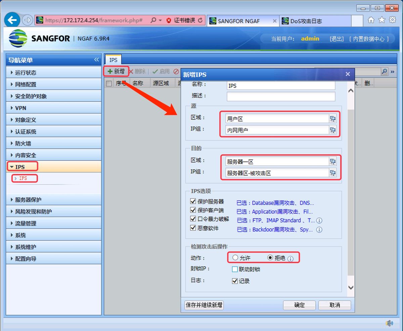
Task: Click the 名称 name input field
Action: click(281, 85)
